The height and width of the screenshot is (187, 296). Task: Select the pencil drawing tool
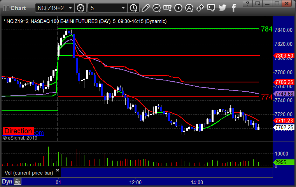pyautogui.click(x=145, y=8)
